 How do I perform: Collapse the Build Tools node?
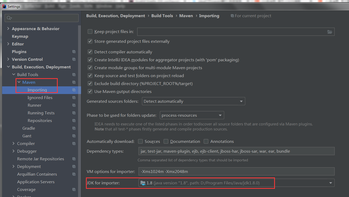click(x=13, y=74)
